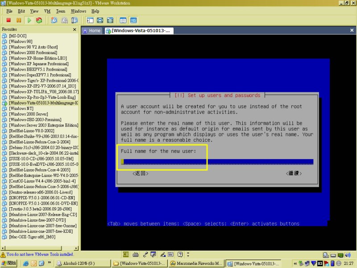Viewport: 357px width, 268px height.
Task: Click the green Power On toolbar icon
Action: 29,20
